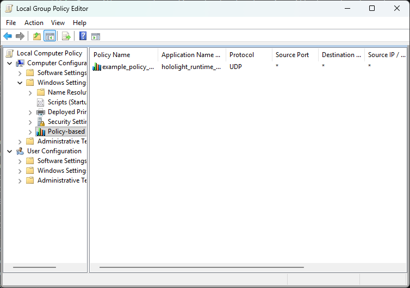Click the User Configuration person icon
The image size is (410, 288).
coord(20,151)
